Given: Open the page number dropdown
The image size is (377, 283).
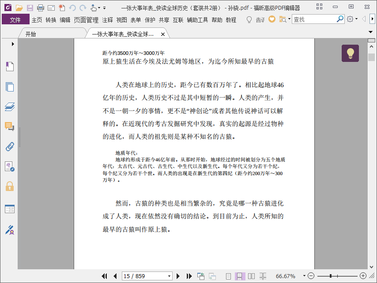Looking at the screenshot, I should point(169,276).
